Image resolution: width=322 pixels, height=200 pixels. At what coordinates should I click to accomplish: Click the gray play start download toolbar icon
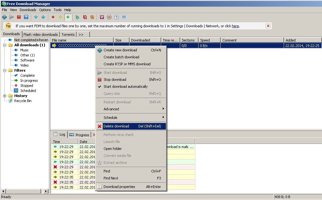[12, 17]
